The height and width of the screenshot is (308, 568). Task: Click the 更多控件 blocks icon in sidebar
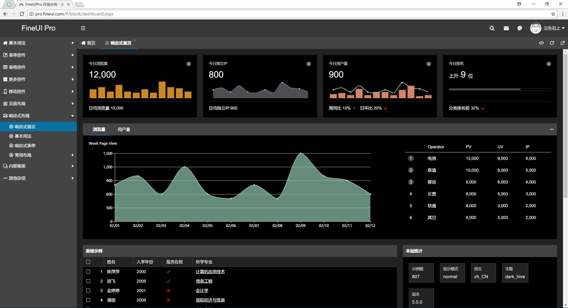tap(5, 79)
